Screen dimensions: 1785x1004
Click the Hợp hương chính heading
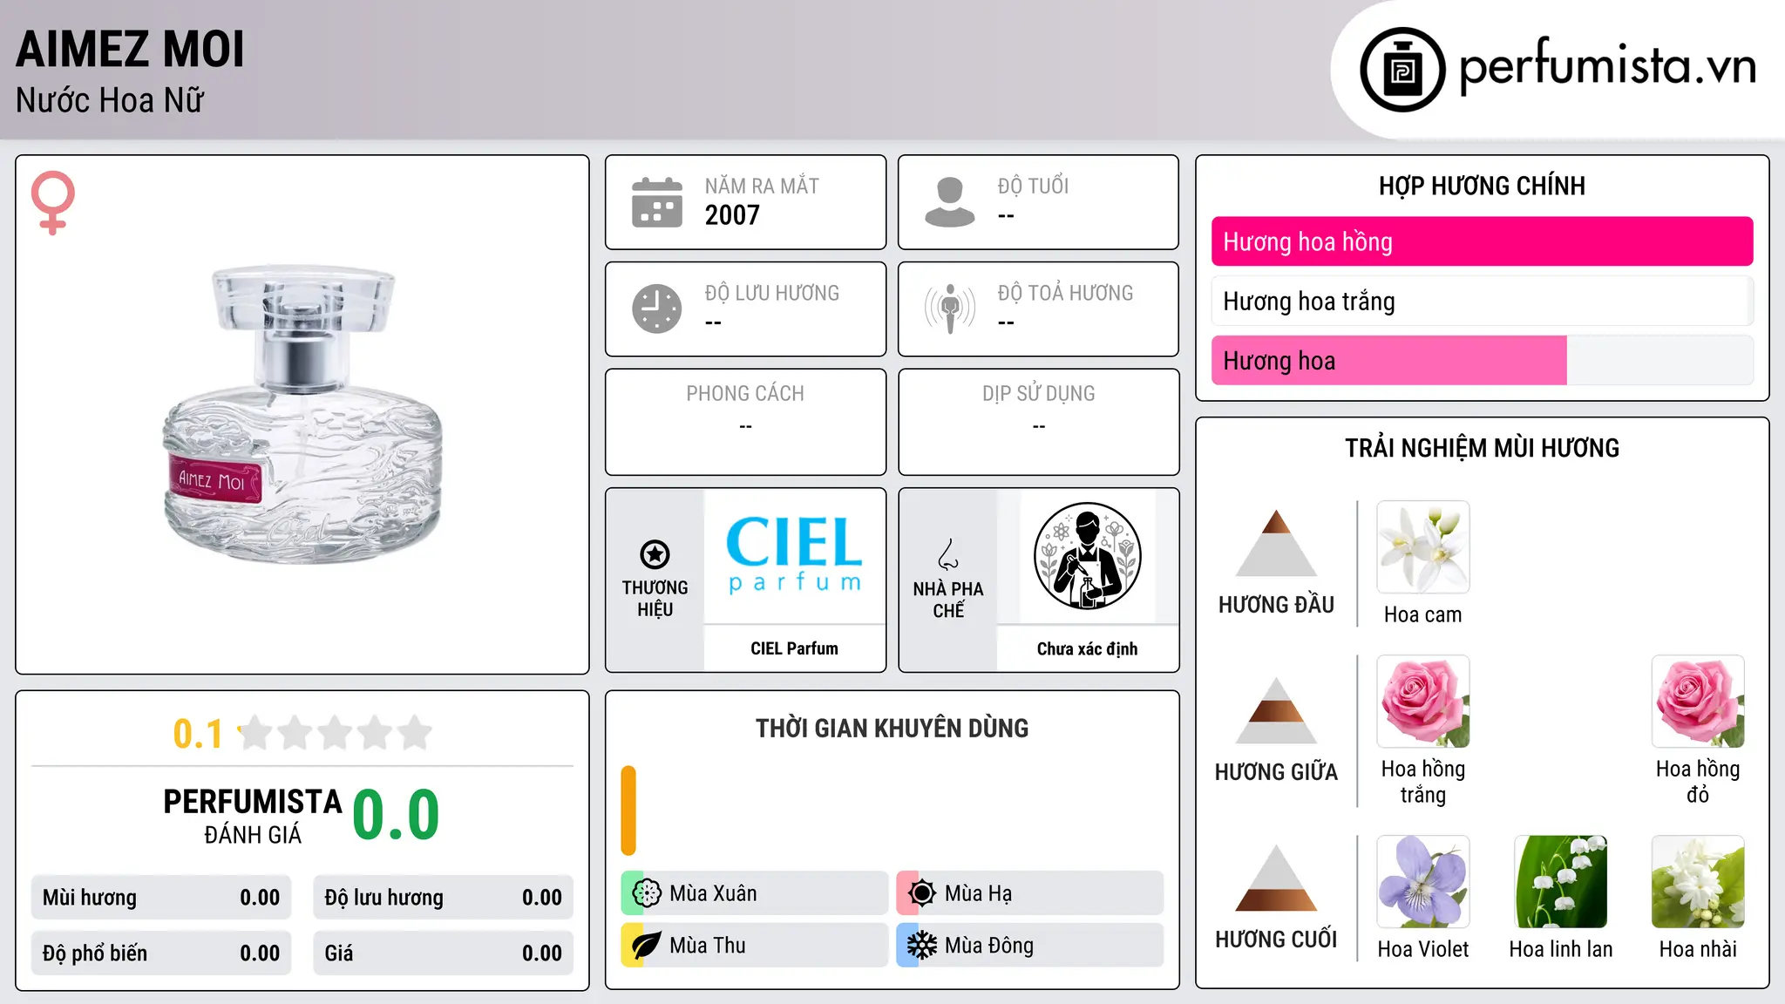tap(1482, 186)
